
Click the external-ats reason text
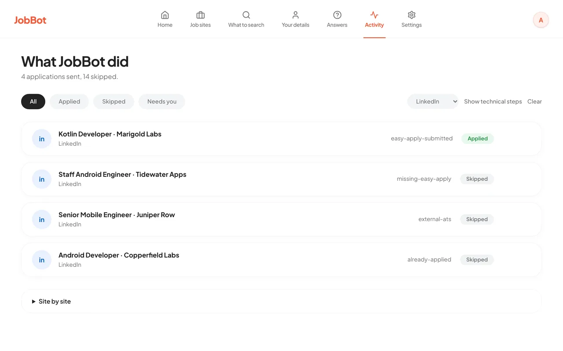pos(435,219)
